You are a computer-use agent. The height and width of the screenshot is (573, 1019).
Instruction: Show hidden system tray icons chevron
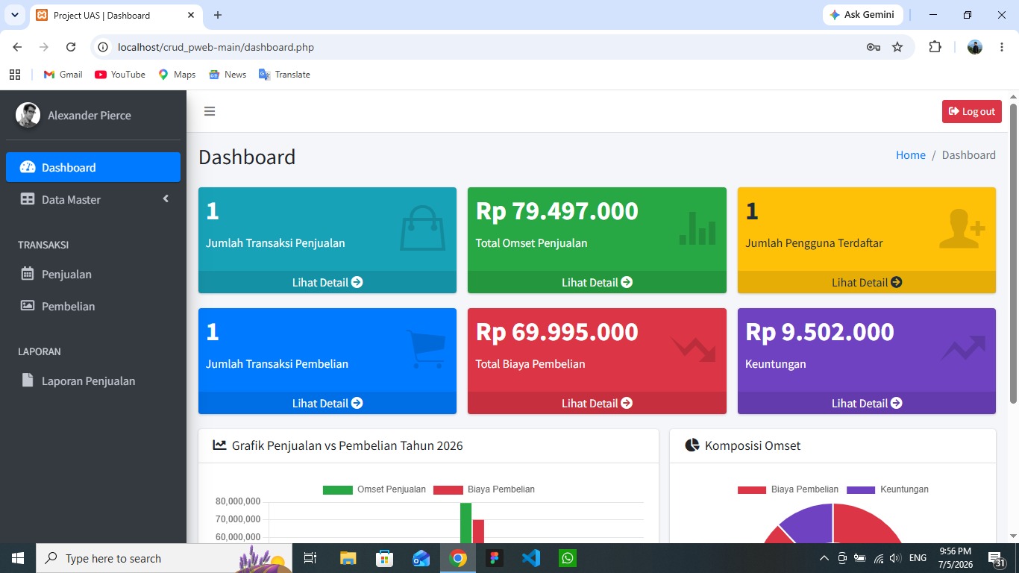click(x=824, y=558)
